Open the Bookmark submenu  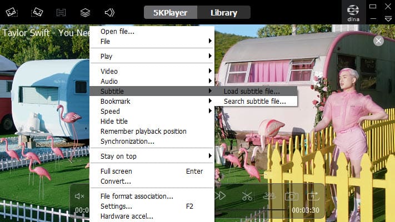click(x=152, y=101)
